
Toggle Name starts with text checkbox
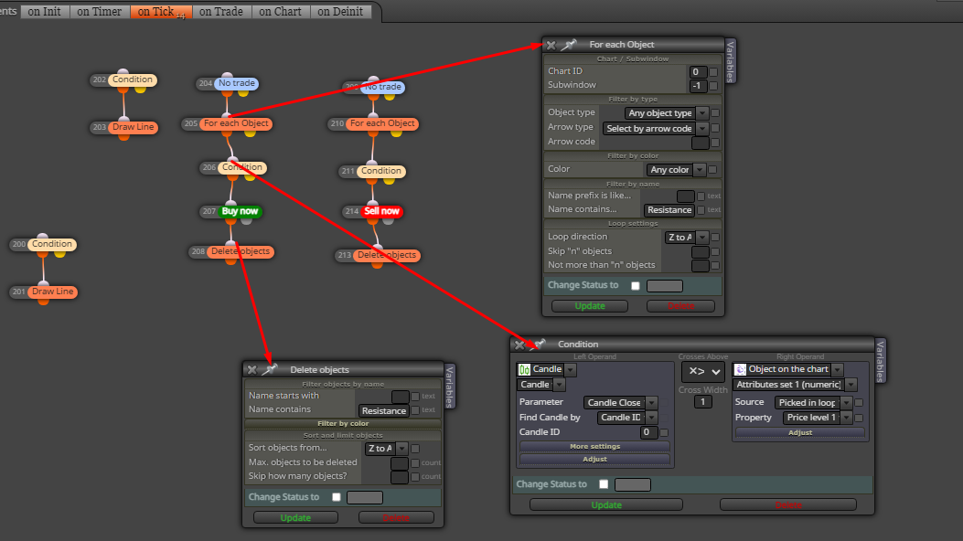(x=415, y=397)
